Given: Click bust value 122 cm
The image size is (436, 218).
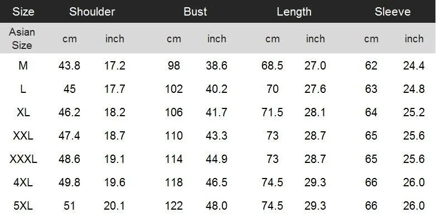Looking at the screenshot, I should tap(174, 206).
